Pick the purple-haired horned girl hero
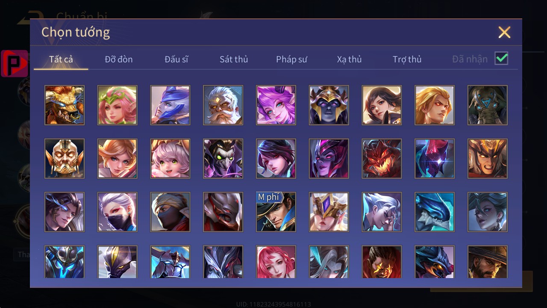 pyautogui.click(x=276, y=105)
